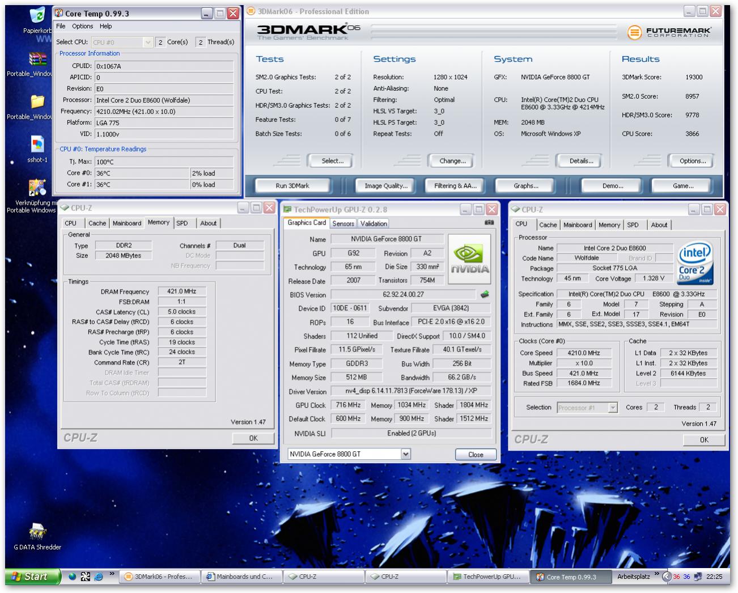Expand the Arbeitsplatz toolbar chevron
Image resolution: width=738 pixels, height=593 pixels.
[657, 574]
